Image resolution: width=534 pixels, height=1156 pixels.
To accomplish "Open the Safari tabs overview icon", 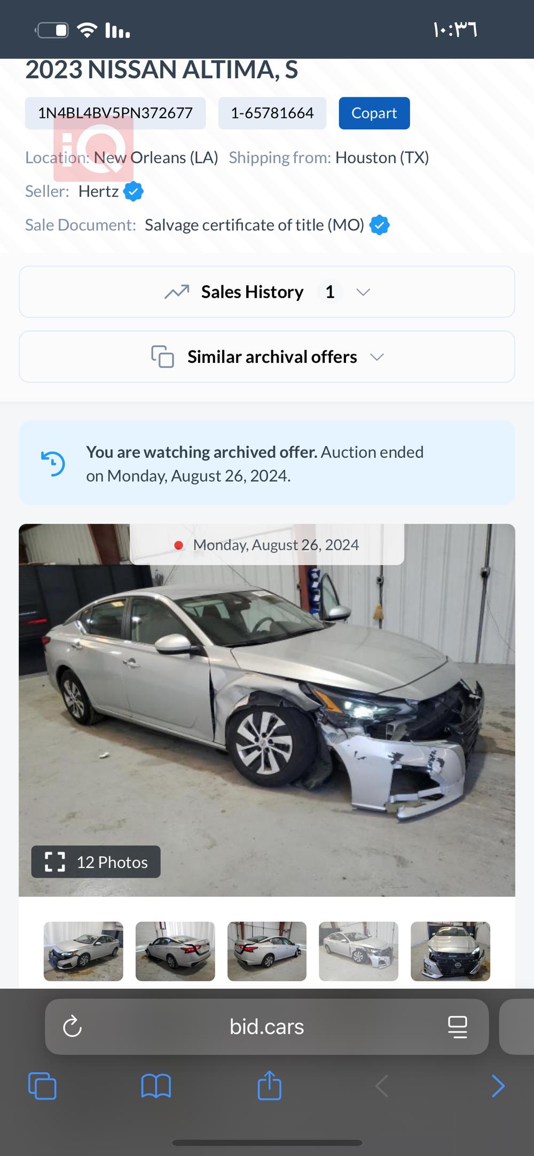I will click(42, 1086).
